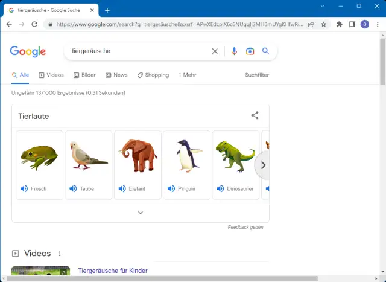Play the Dinosaurier sound via speaker icon

coord(220,188)
